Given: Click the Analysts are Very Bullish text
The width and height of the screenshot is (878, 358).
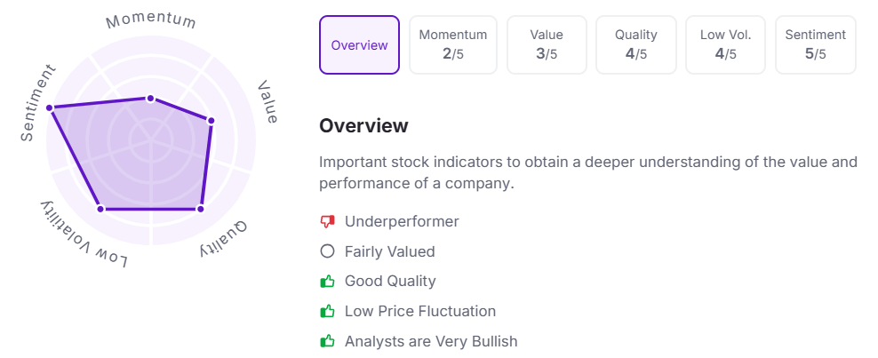Looking at the screenshot, I should 430,340.
